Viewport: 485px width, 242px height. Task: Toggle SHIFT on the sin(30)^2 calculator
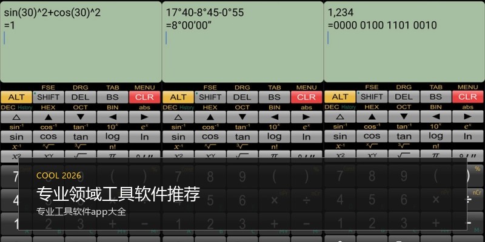(x=48, y=97)
